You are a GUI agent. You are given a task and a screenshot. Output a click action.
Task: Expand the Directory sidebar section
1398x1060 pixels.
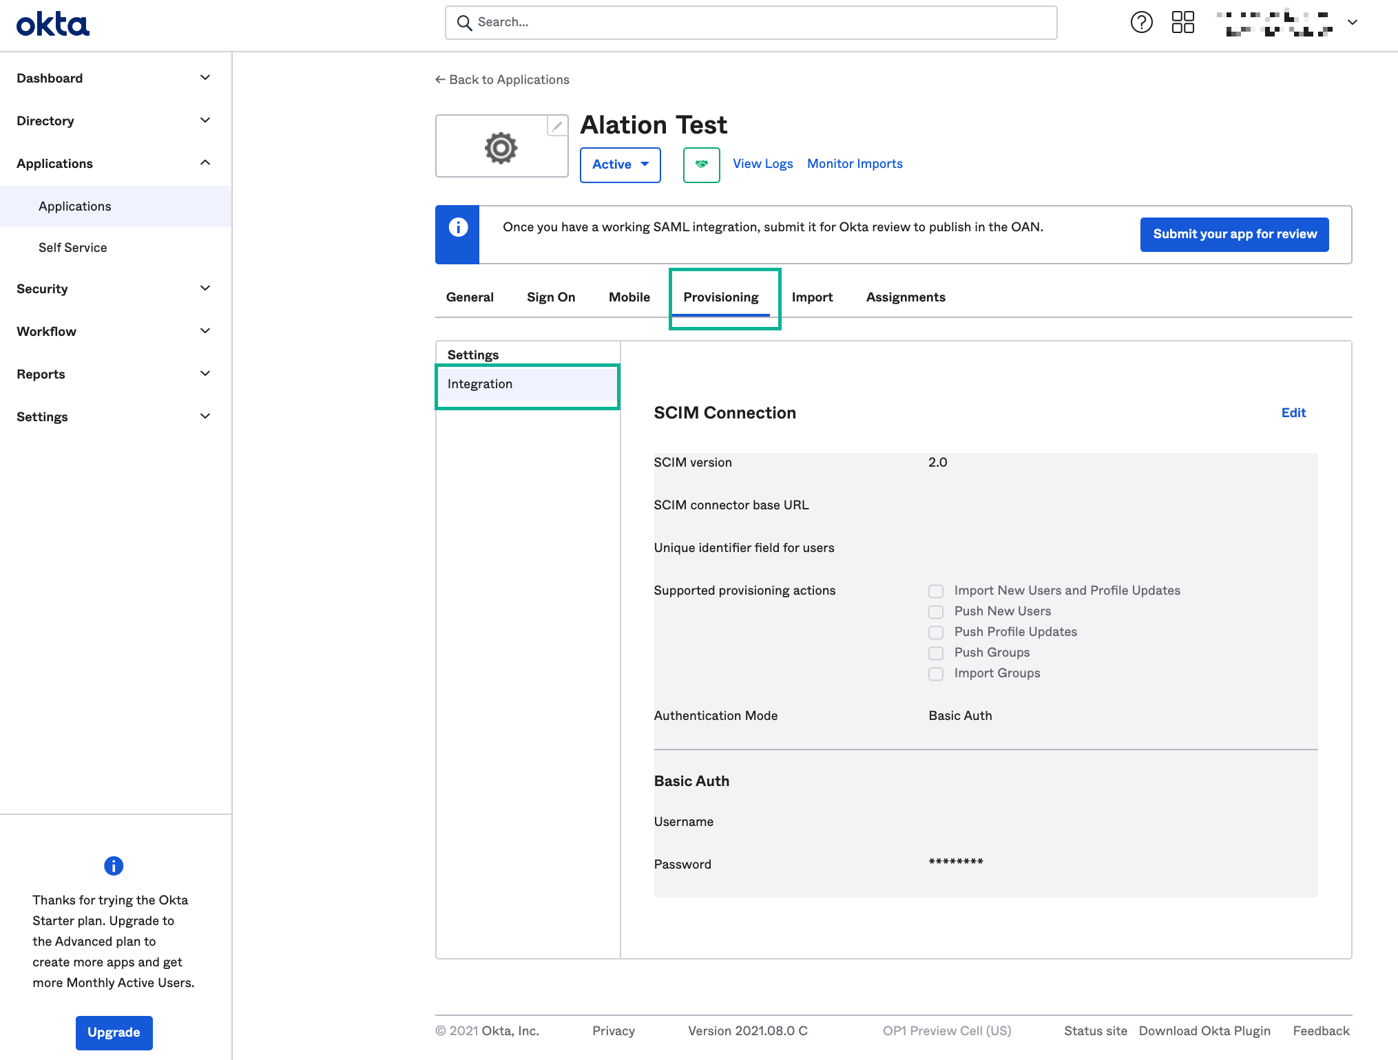tap(115, 120)
